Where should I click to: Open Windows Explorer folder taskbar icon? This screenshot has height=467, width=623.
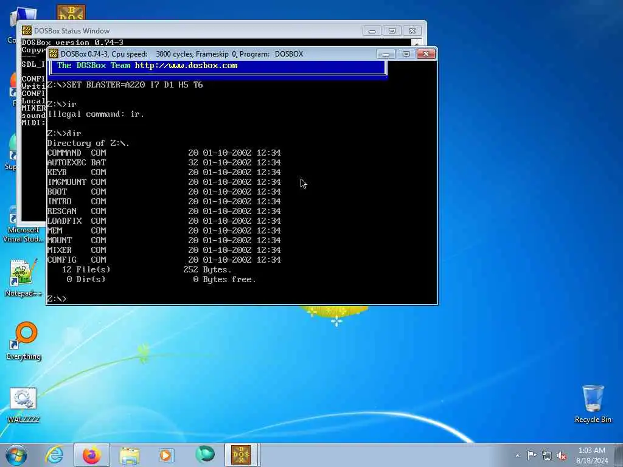click(x=130, y=455)
